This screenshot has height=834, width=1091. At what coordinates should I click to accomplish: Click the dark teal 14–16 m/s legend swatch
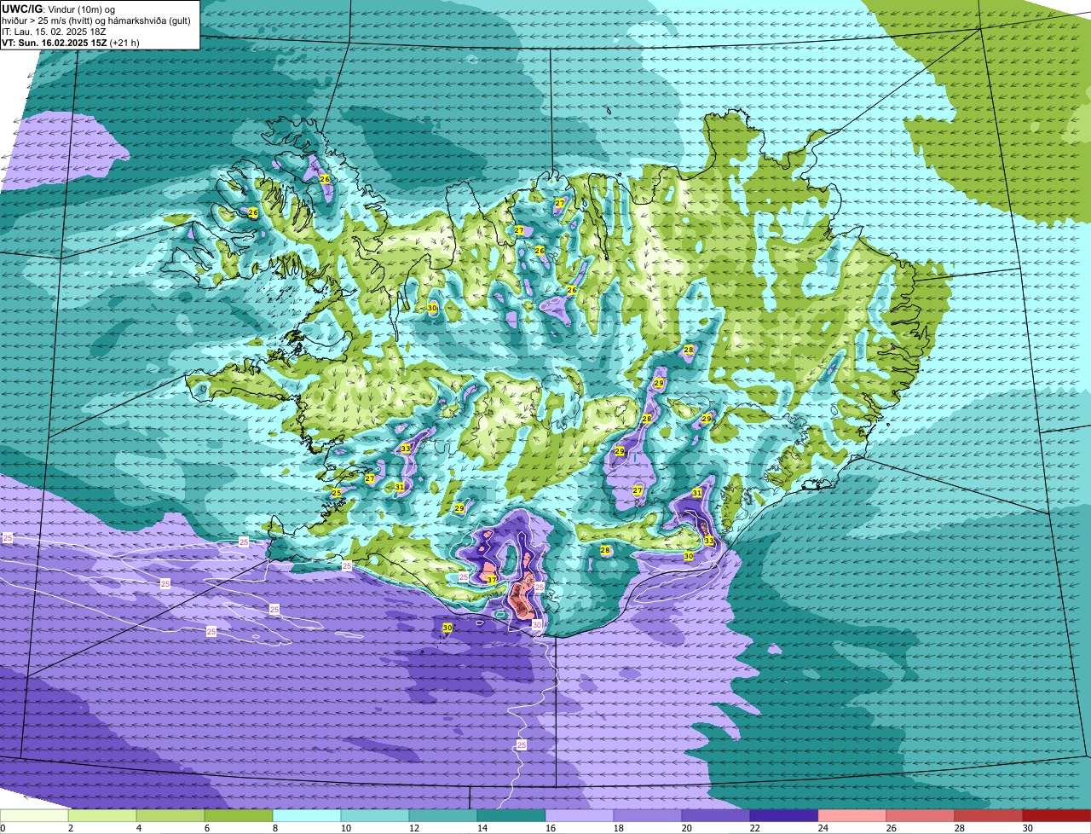pyautogui.click(x=511, y=815)
